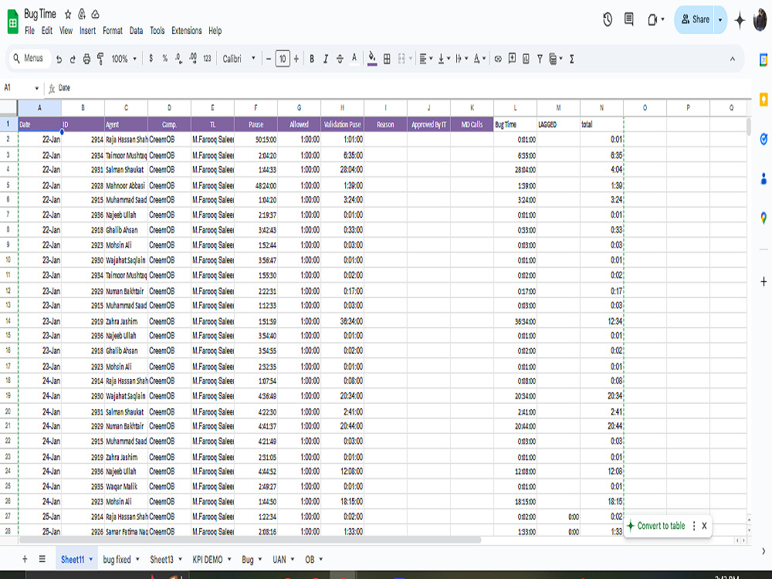Open the all sheets list
The image size is (772, 579).
42,559
